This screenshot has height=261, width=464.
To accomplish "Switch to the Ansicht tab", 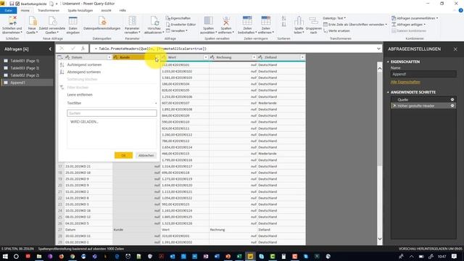I will click(x=106, y=10).
